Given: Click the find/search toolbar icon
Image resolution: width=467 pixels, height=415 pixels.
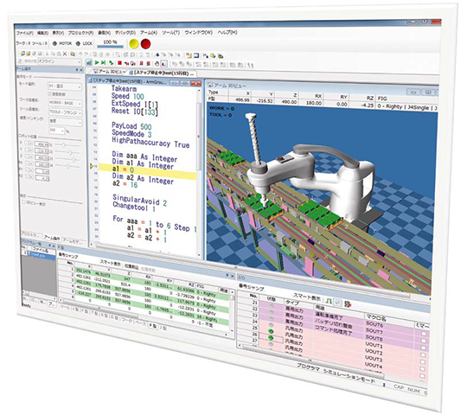Looking at the screenshot, I should click(73, 54).
